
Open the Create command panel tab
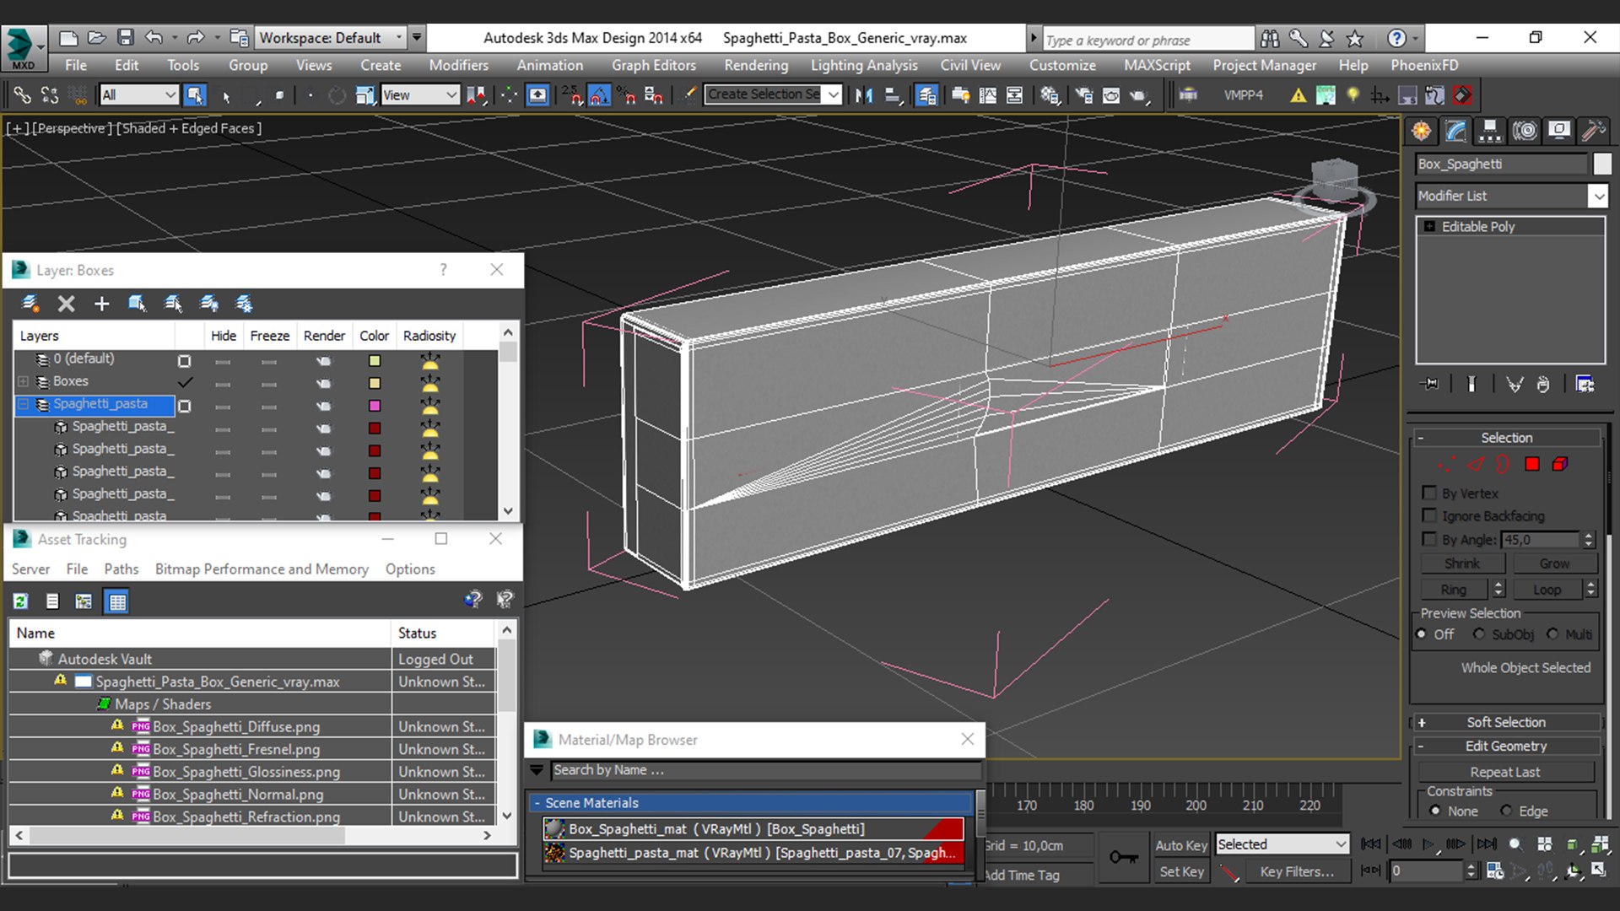(1422, 131)
